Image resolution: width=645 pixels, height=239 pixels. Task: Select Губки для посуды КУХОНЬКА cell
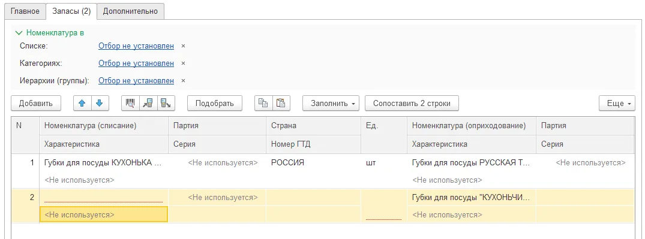point(104,162)
